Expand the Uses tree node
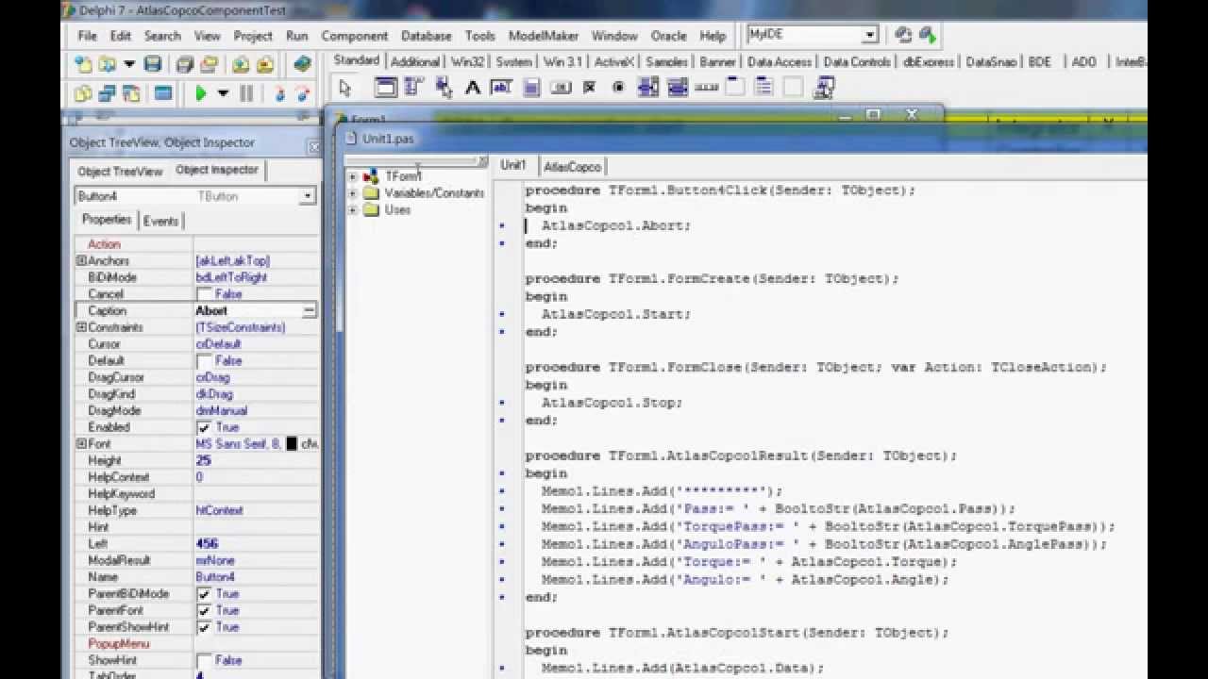The width and height of the screenshot is (1208, 679). coord(352,209)
